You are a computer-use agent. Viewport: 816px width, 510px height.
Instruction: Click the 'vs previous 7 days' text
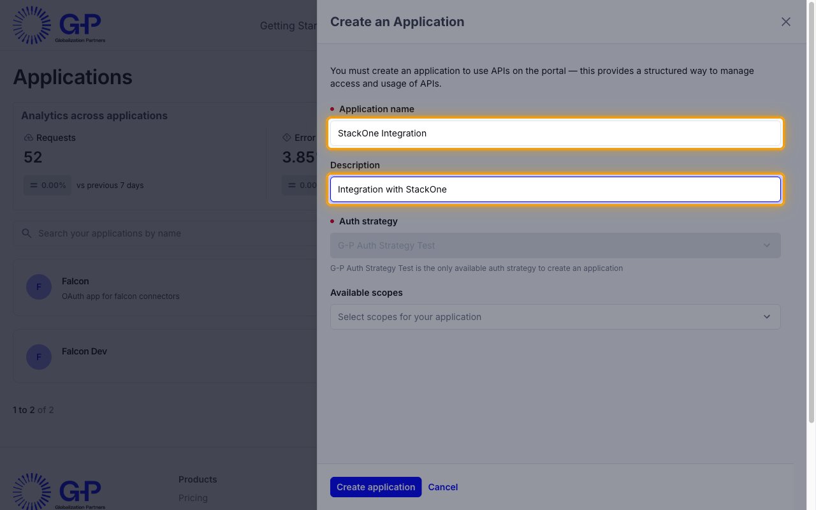tap(110, 186)
